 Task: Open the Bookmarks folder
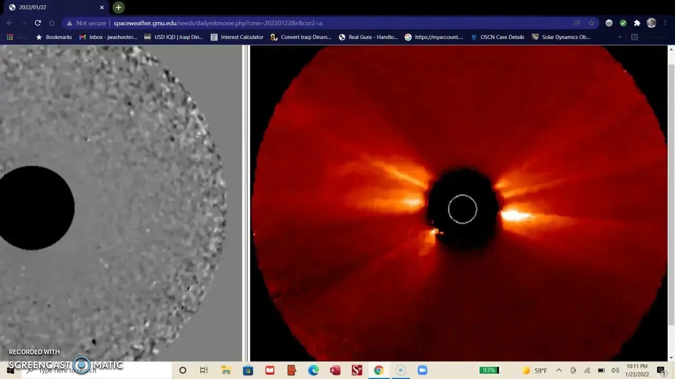tap(53, 37)
